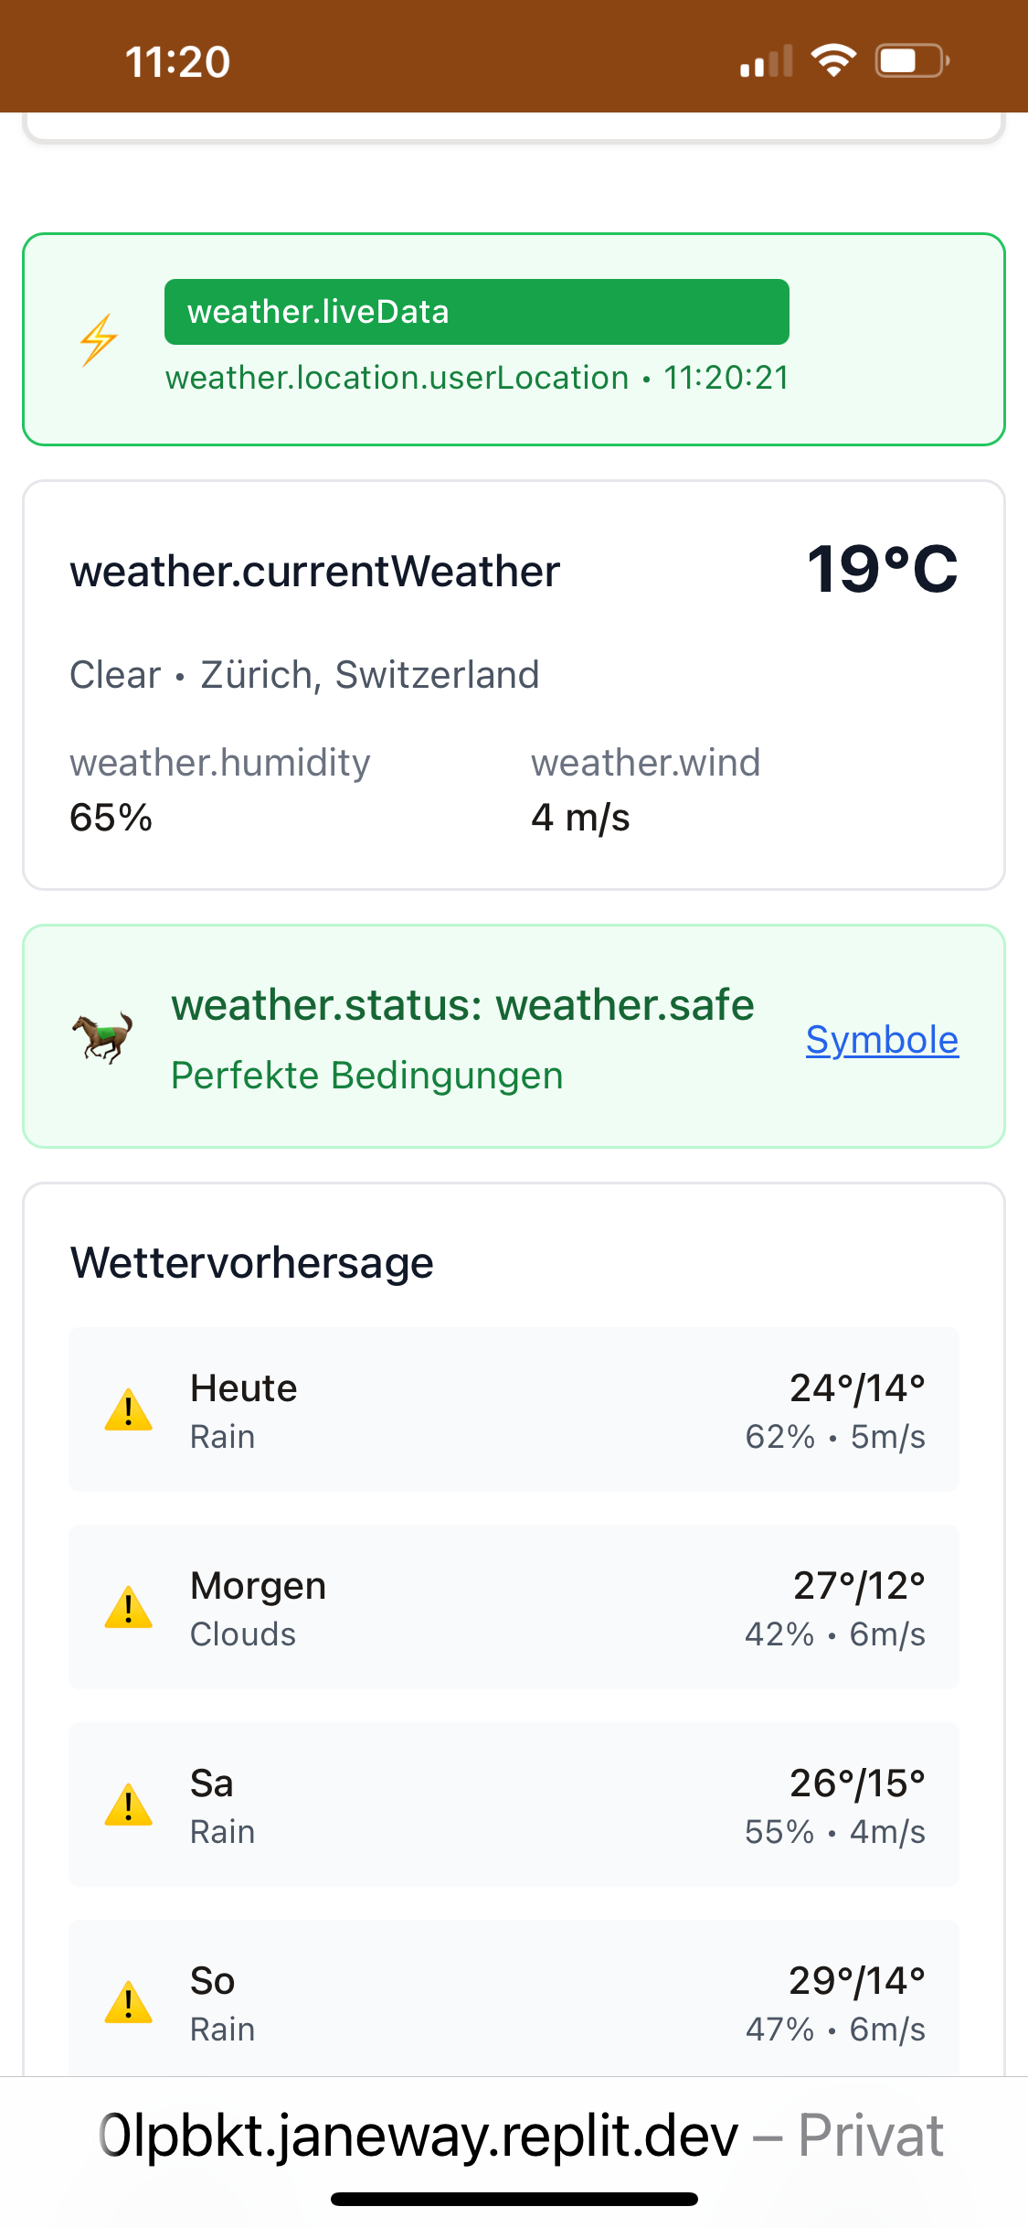The image size is (1028, 2228).
Task: Tap the warning icon beside Sa
Action: coord(129,1805)
